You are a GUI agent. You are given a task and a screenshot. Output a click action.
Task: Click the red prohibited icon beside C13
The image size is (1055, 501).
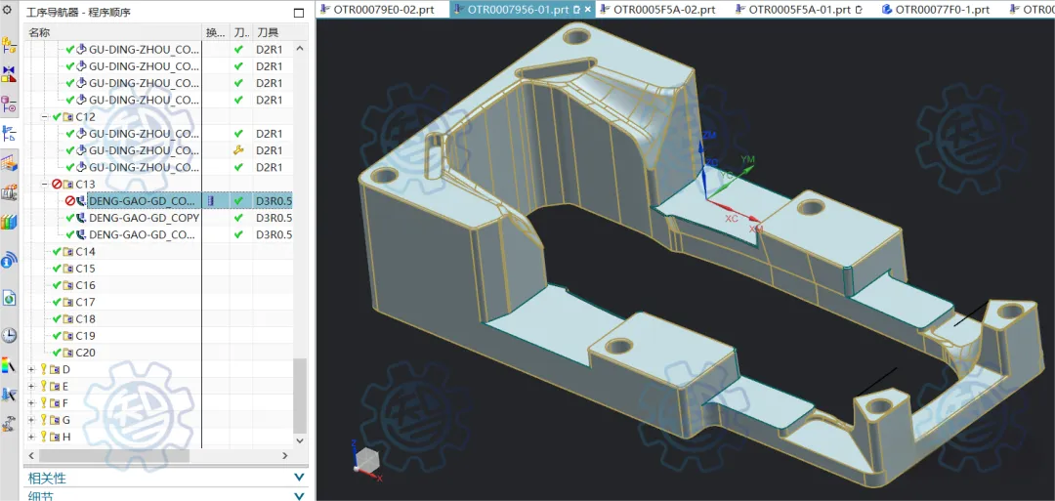(x=58, y=184)
